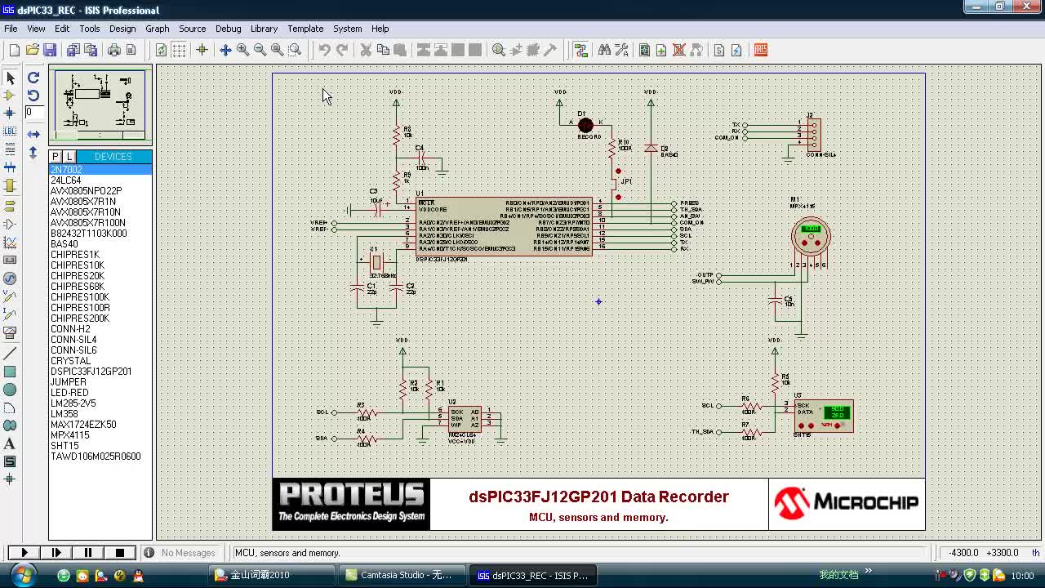1045x588 pixels.
Task: Open Bill of Materials report
Action: [x=719, y=50]
